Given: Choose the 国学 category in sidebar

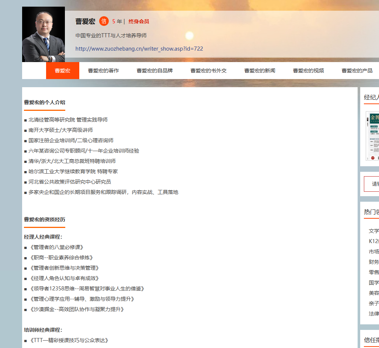Looking at the screenshot, I should [373, 283].
